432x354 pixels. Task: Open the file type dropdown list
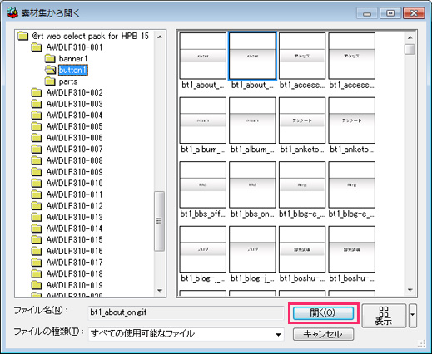(278, 334)
